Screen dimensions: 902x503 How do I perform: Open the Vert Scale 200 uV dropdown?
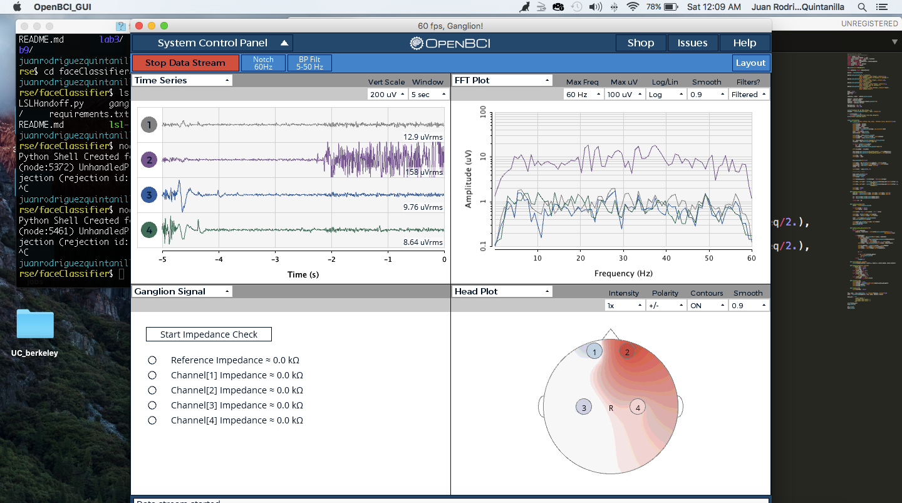pos(387,95)
